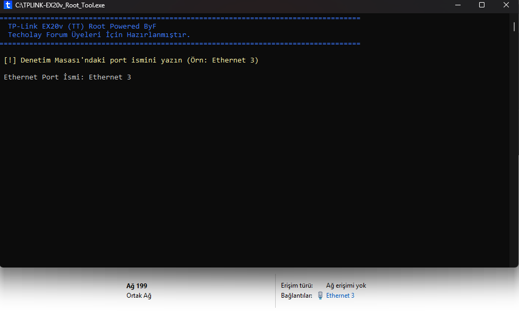Select the "Ağ 199" network name

(x=137, y=286)
